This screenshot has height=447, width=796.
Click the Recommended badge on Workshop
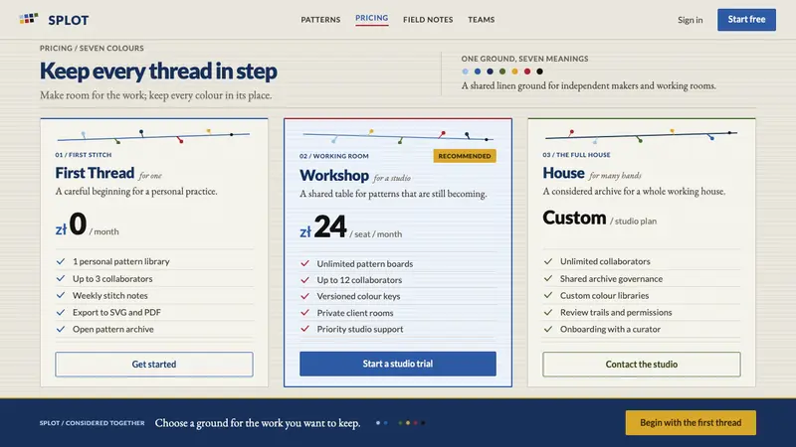(x=465, y=156)
